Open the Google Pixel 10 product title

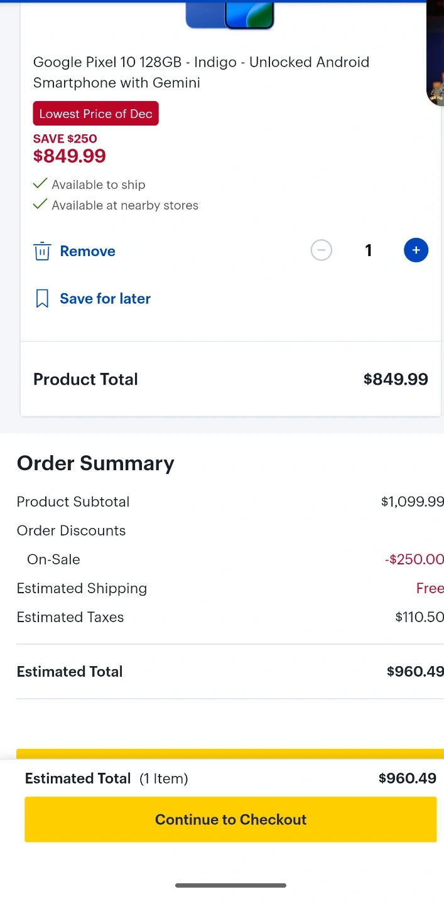tap(201, 72)
